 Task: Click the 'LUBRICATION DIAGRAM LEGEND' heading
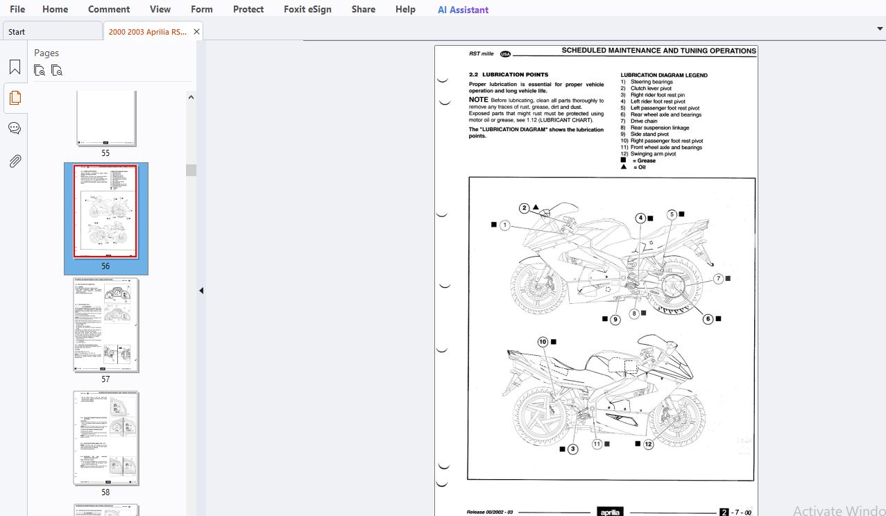coord(664,75)
